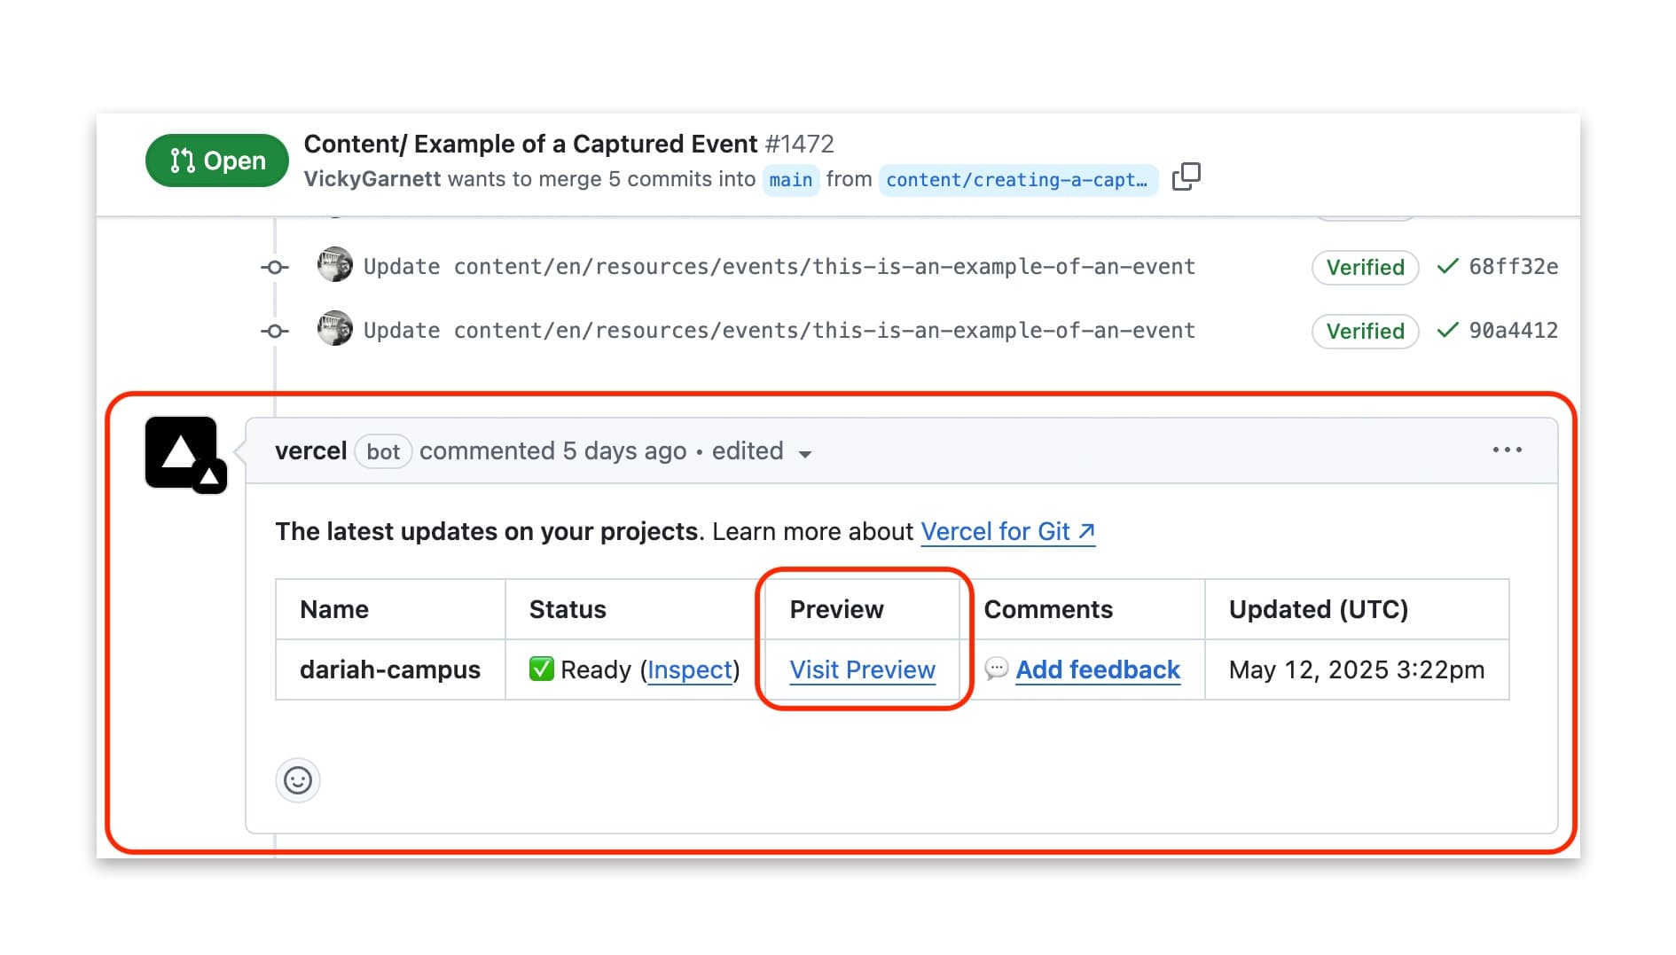The height and width of the screenshot is (955, 1676).
Task: Click the content/creating-a-capt… branch label
Action: 1017,180
